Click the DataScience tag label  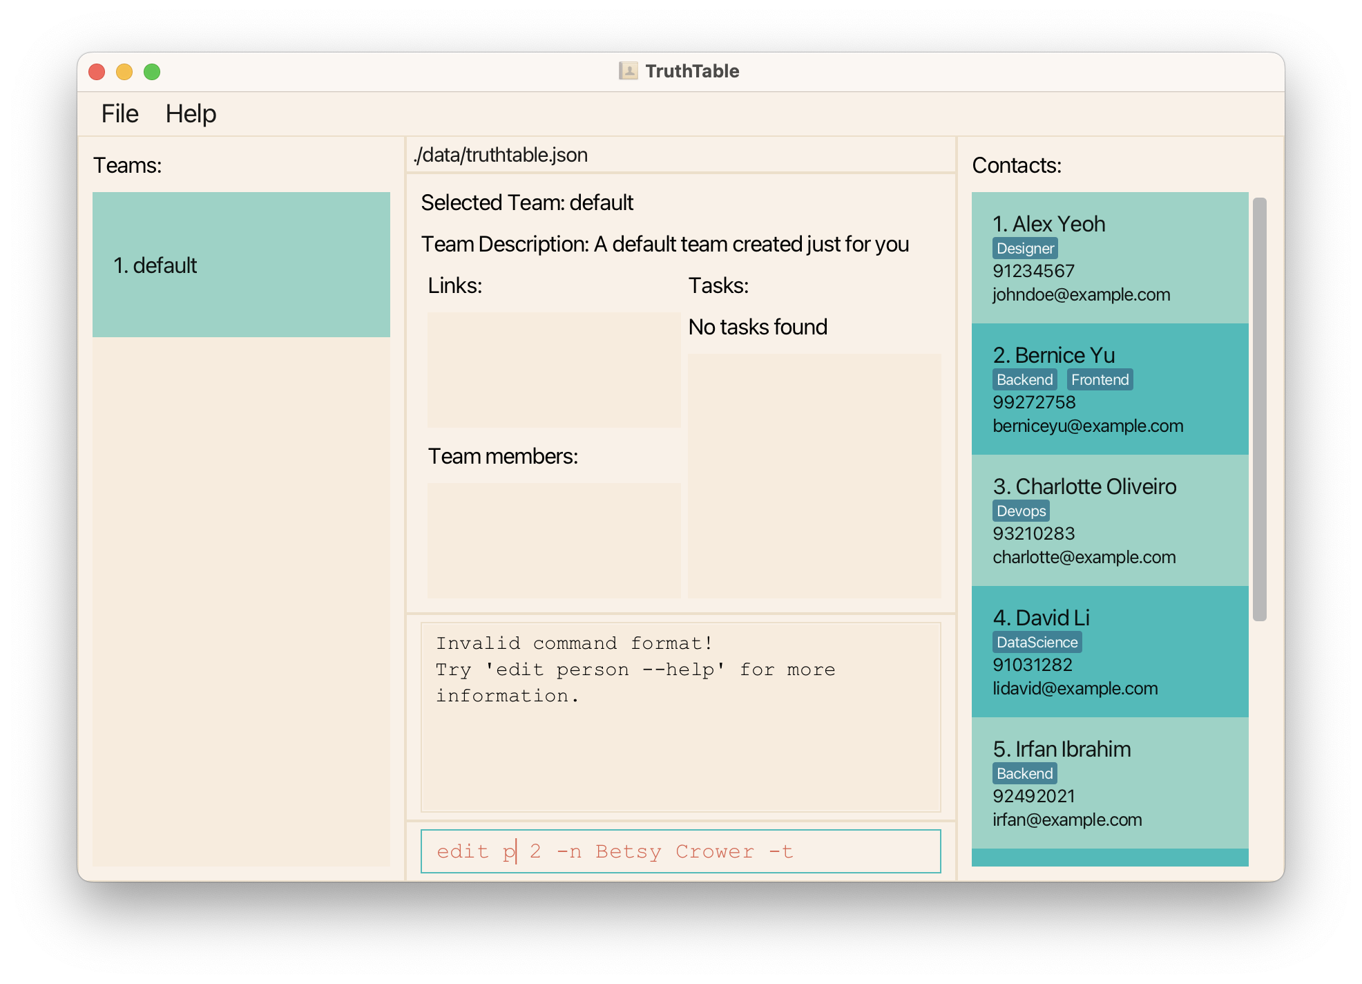click(1037, 642)
